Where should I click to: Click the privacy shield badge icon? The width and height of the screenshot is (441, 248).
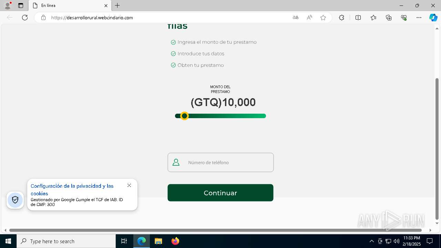pyautogui.click(x=15, y=200)
